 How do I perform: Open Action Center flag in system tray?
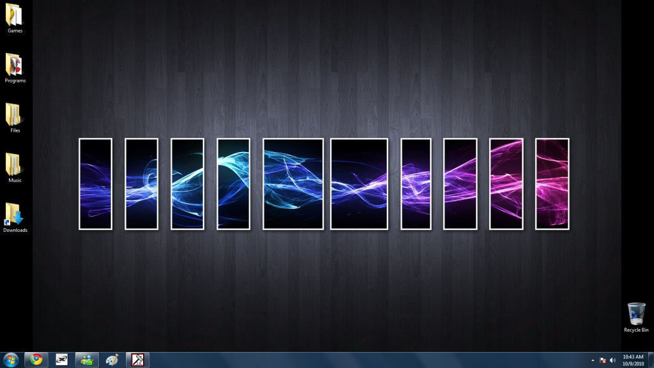click(603, 360)
